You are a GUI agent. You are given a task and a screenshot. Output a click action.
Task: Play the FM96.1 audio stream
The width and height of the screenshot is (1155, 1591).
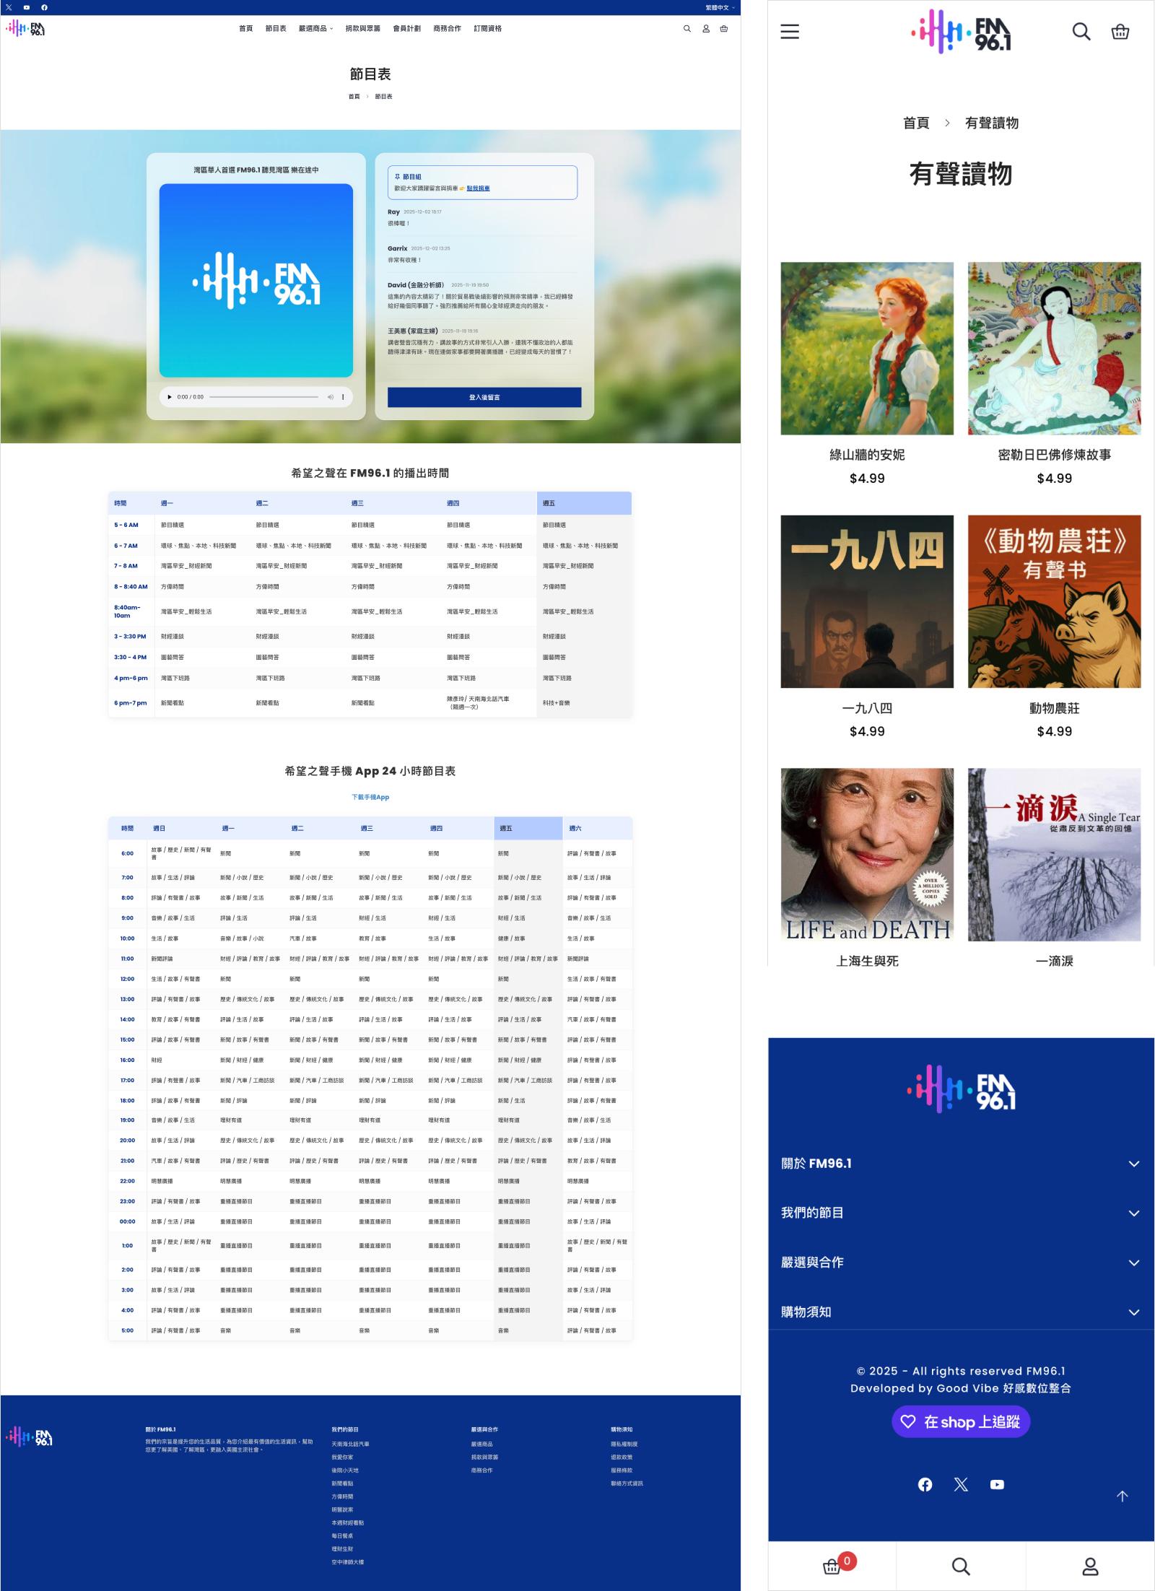pyautogui.click(x=170, y=397)
